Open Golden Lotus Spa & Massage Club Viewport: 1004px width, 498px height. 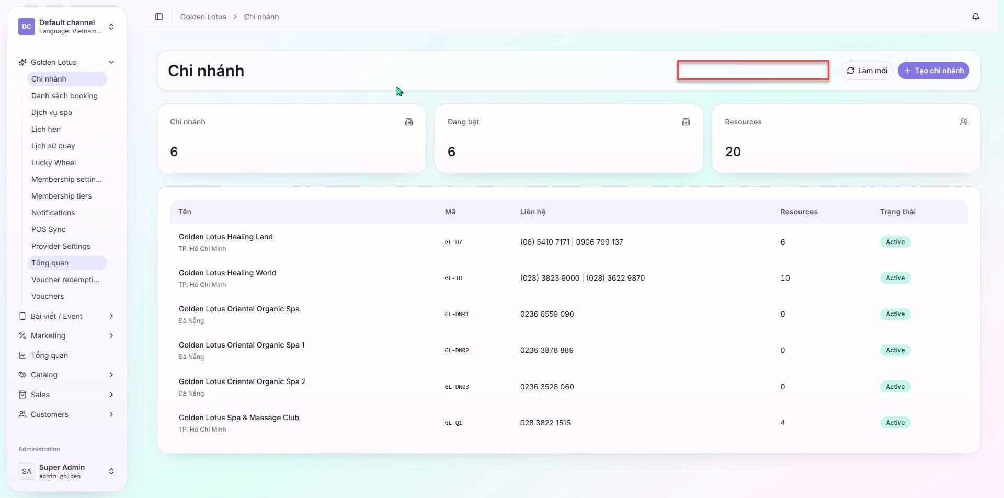point(569,423)
